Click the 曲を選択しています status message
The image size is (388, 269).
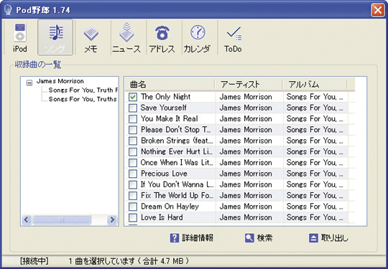(x=129, y=261)
